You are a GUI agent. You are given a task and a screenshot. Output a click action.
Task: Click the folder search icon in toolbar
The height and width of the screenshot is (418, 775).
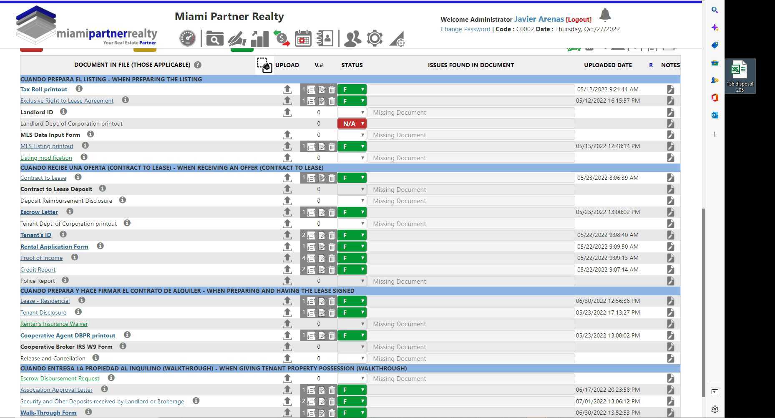(214, 38)
